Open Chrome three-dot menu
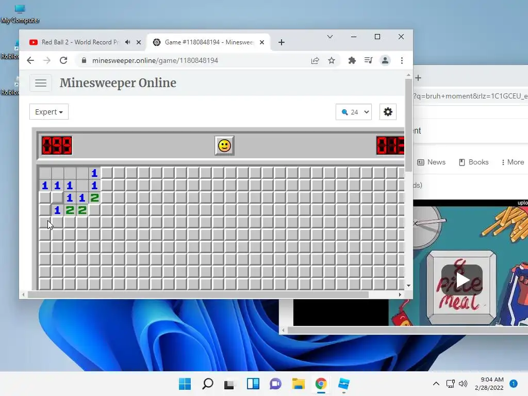528x396 pixels. pos(402,60)
